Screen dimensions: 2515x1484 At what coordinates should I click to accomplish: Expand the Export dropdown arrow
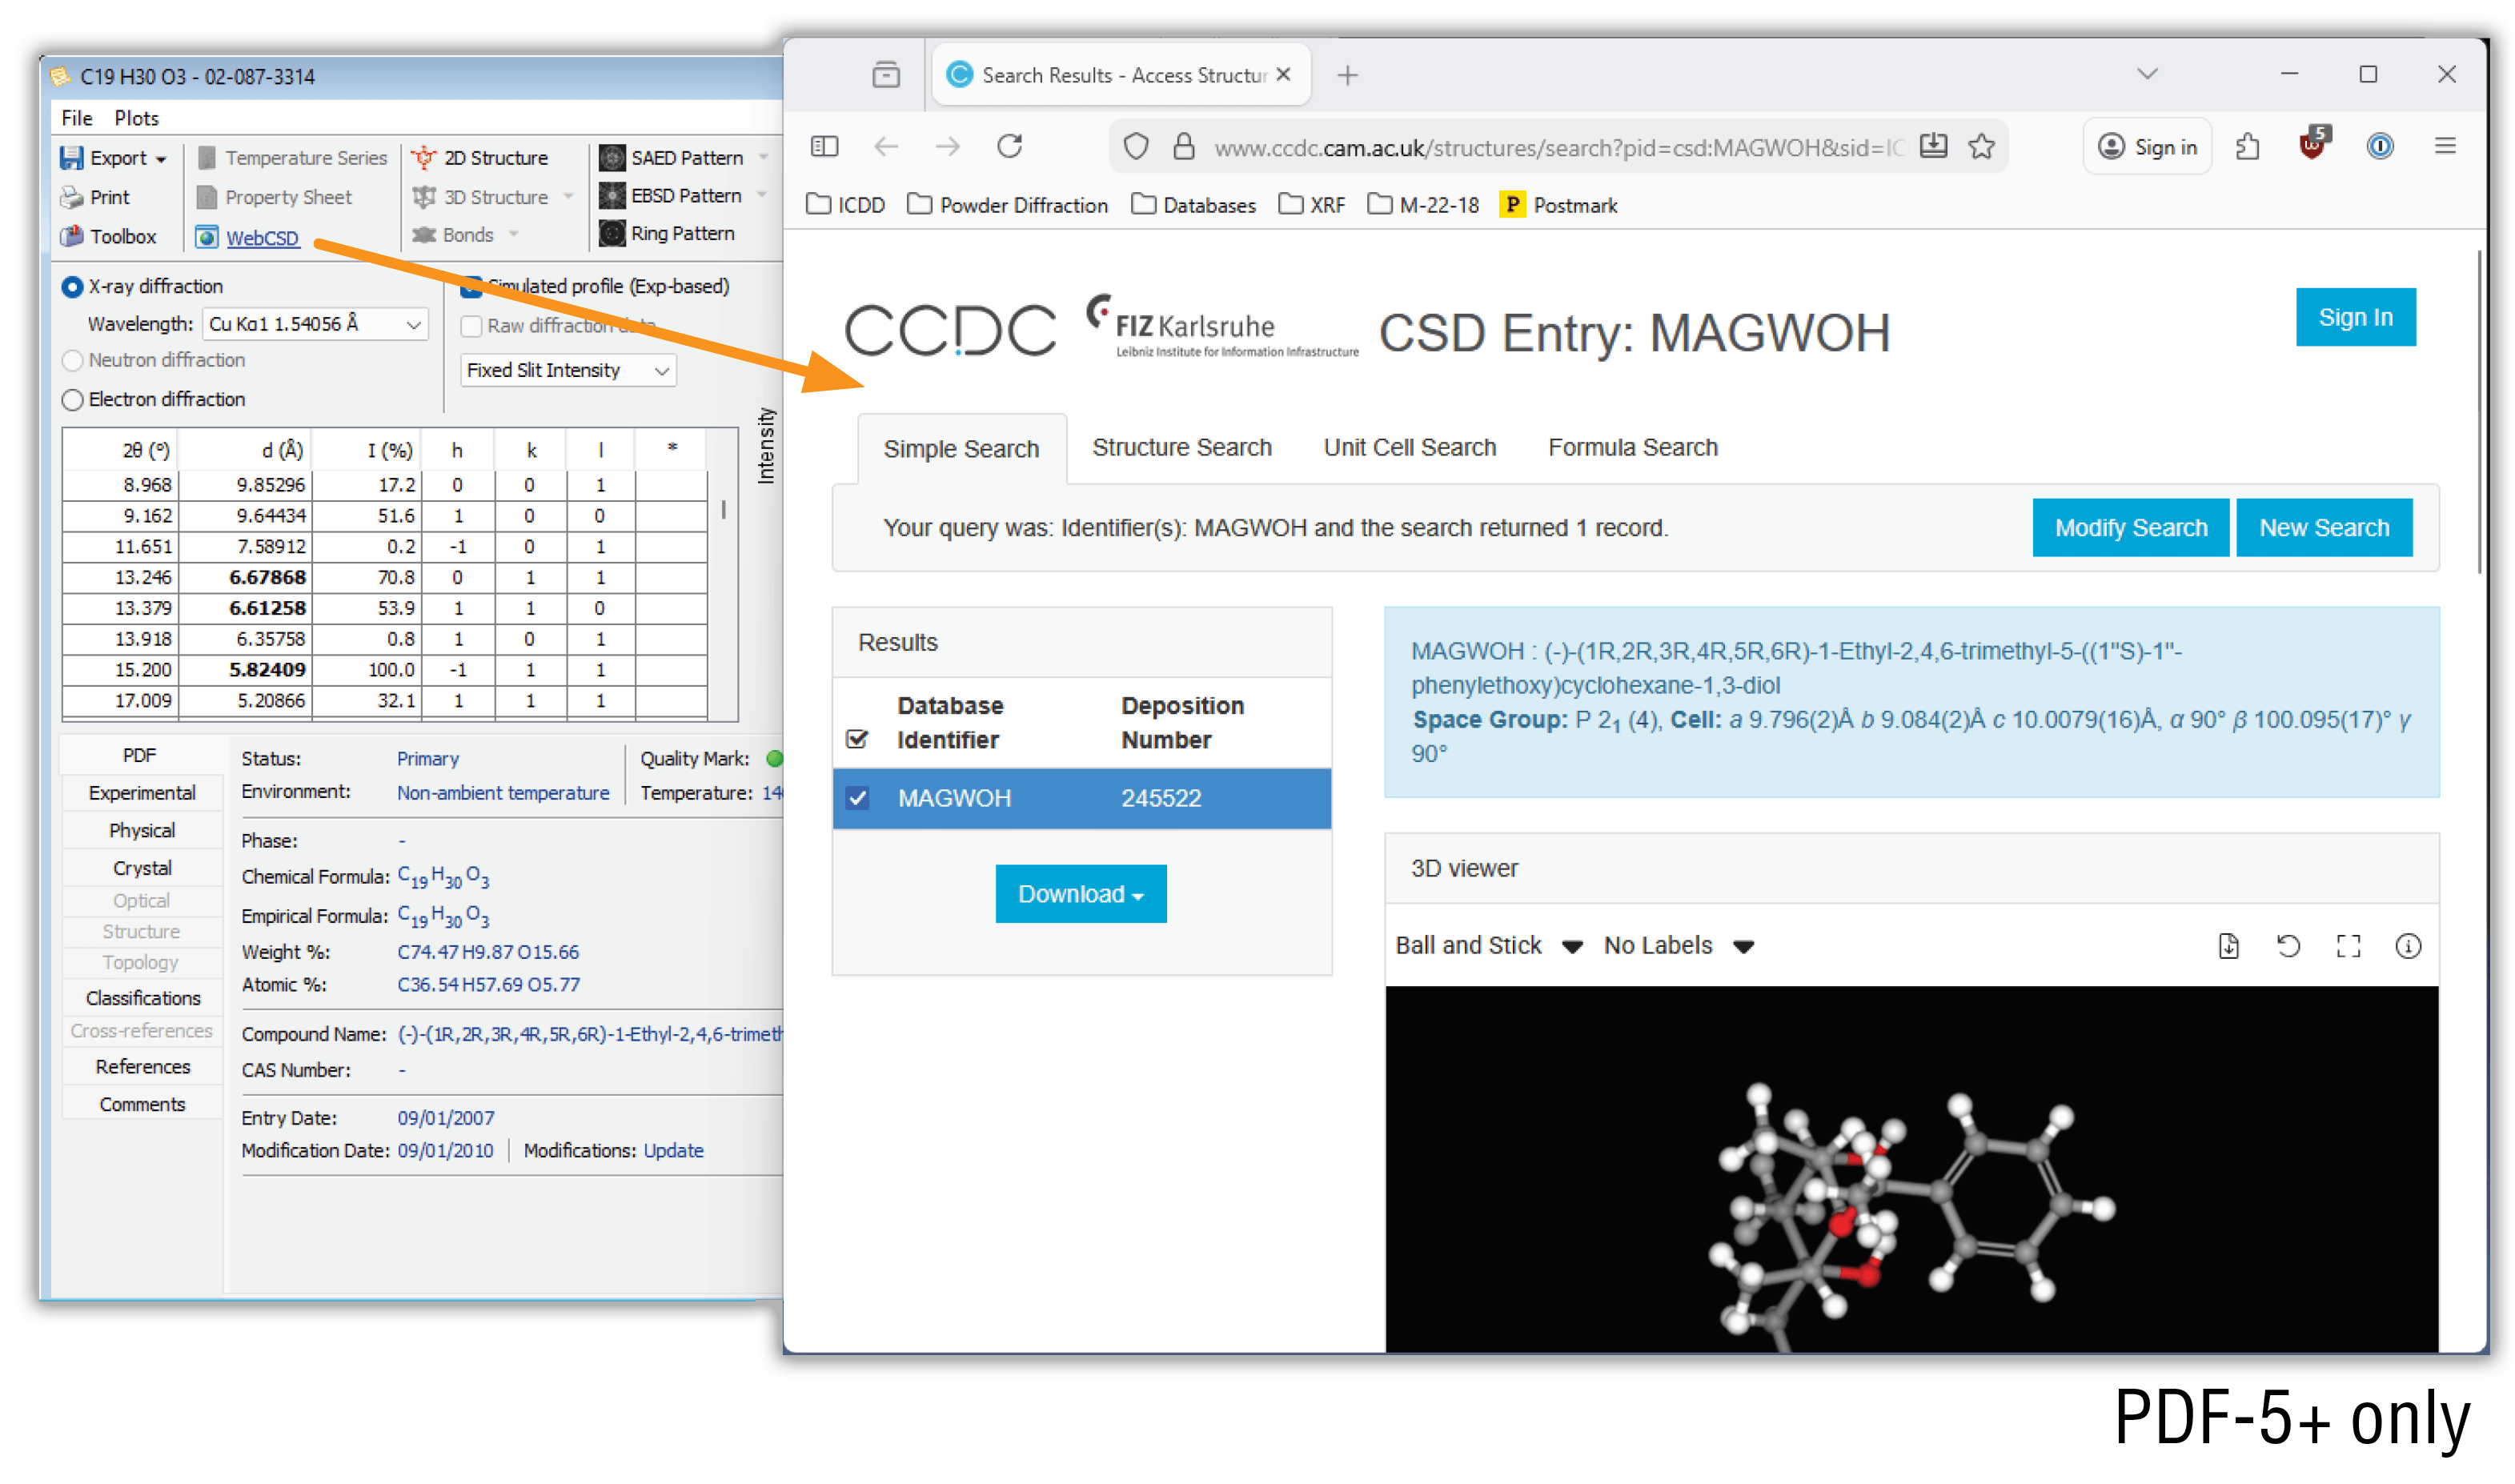(160, 159)
